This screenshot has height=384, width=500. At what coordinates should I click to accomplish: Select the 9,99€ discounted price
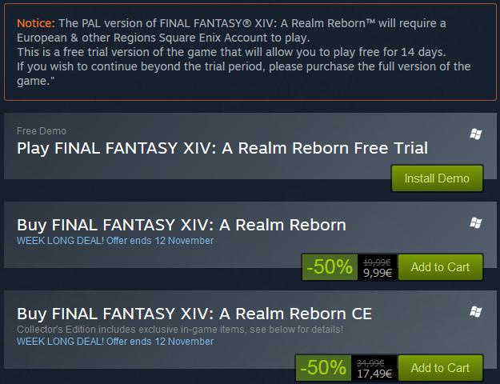(x=378, y=273)
